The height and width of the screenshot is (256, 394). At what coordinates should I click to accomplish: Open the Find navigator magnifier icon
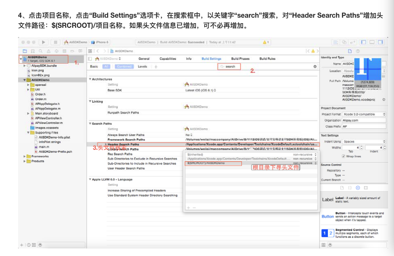(x=40, y=51)
